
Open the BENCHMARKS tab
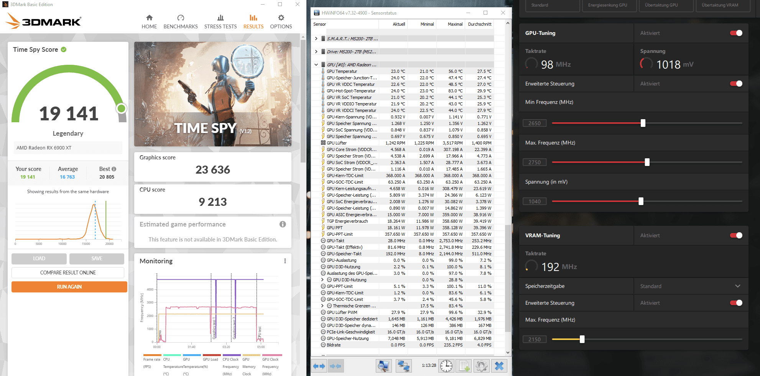pos(181,22)
